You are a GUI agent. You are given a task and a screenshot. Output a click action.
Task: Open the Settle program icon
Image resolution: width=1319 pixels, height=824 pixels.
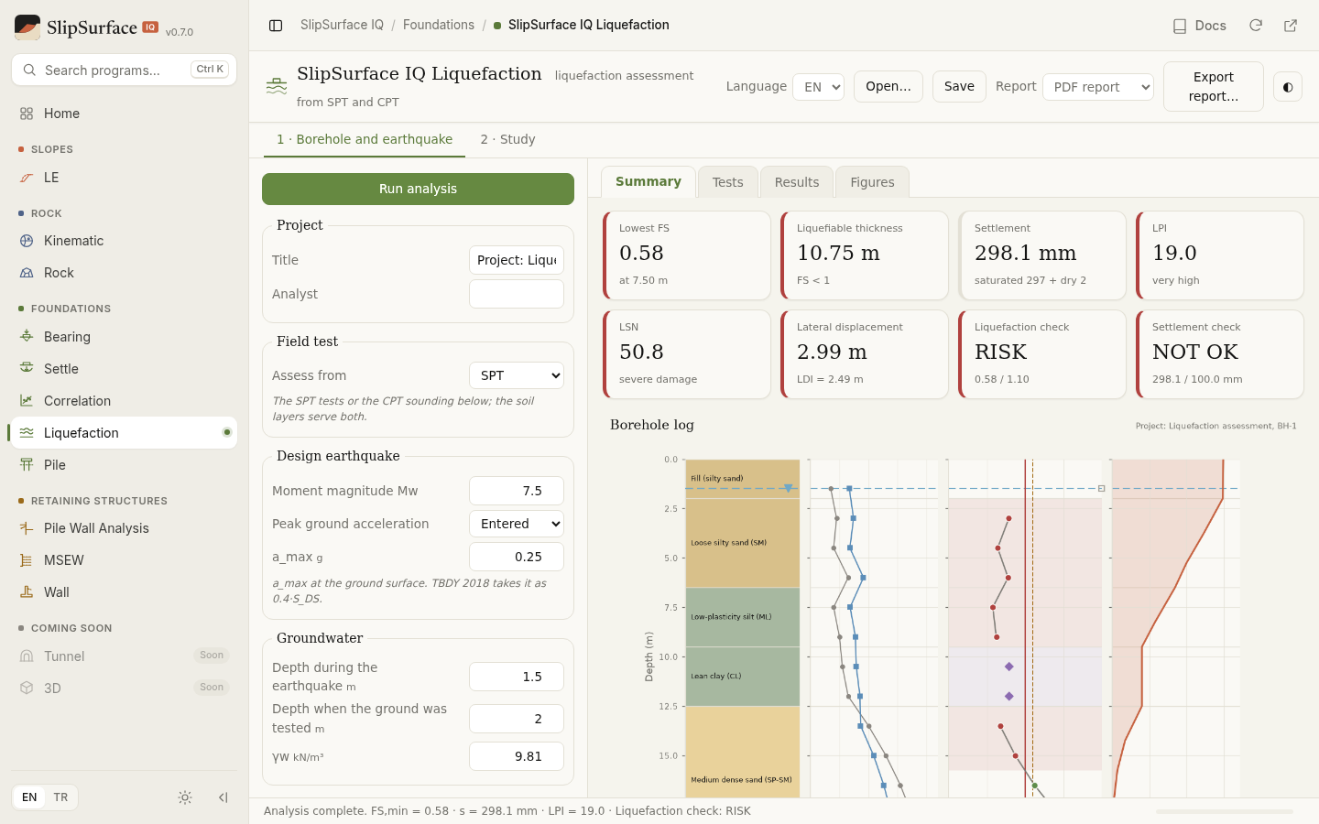point(27,369)
